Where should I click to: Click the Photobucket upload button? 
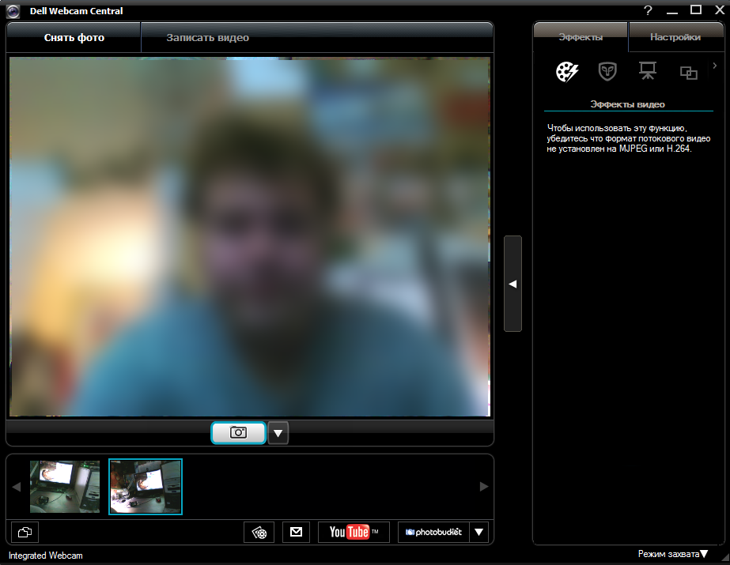[433, 533]
